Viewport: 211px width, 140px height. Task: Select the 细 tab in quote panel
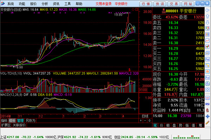[x=168, y=126]
